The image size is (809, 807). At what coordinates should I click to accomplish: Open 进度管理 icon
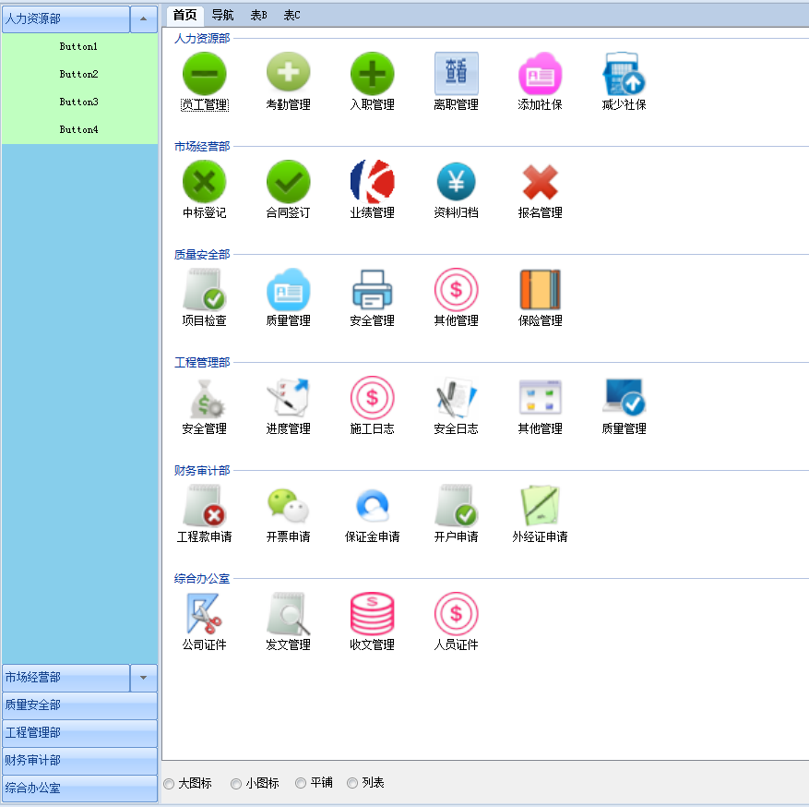tap(289, 398)
